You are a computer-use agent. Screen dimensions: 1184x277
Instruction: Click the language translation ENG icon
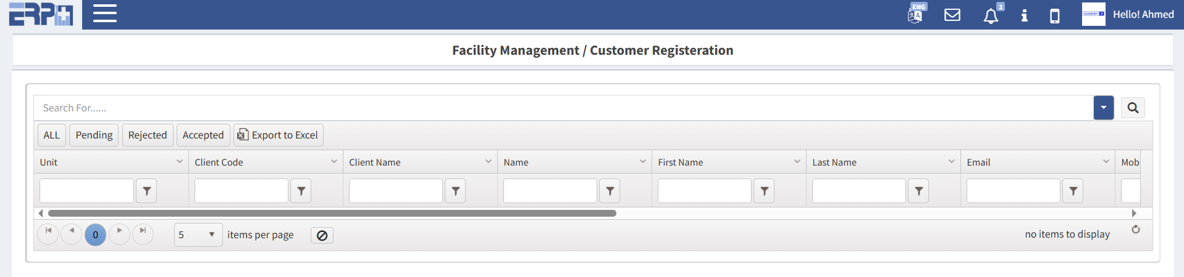click(915, 14)
